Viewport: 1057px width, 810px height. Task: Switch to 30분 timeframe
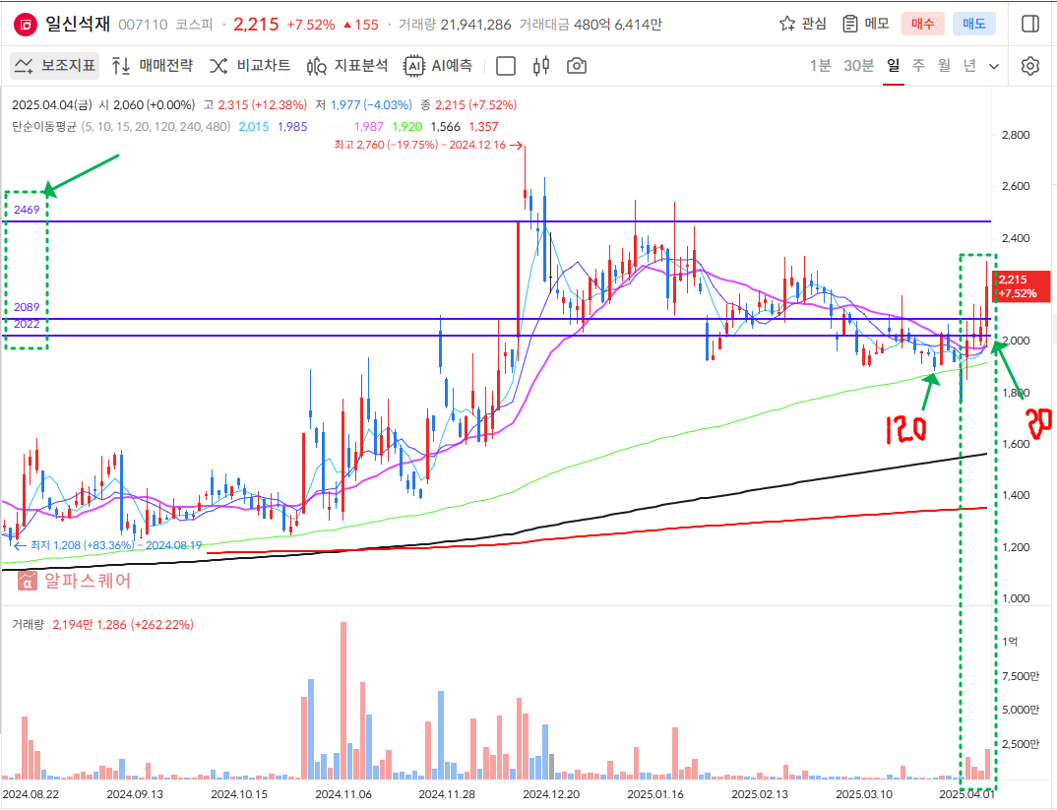tap(859, 65)
